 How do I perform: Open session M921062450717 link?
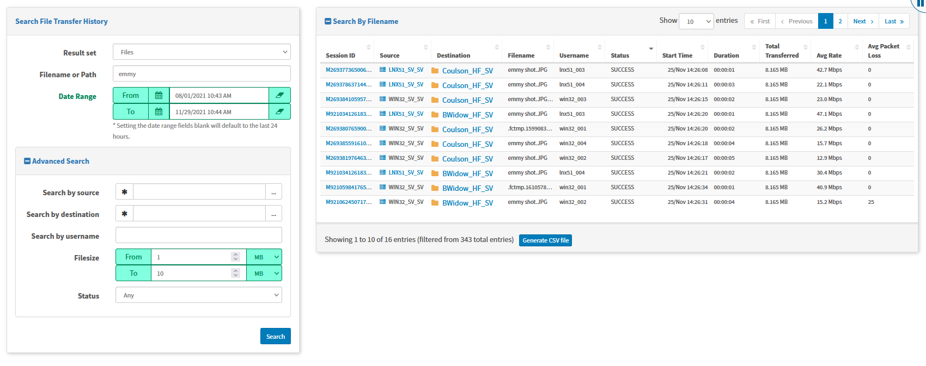click(349, 202)
